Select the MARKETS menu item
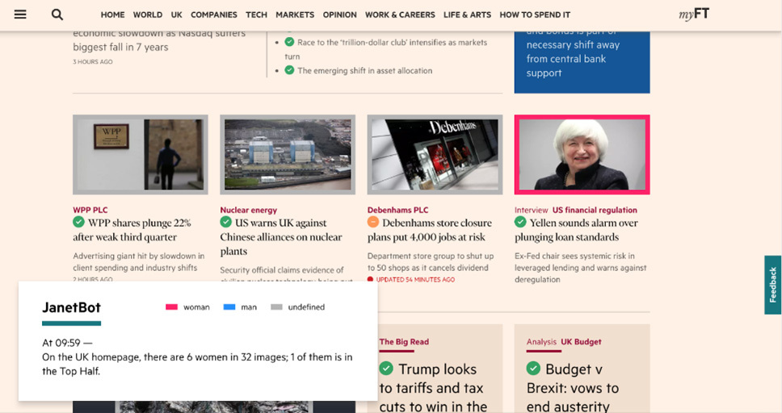This screenshot has width=782, height=413. coord(295,15)
